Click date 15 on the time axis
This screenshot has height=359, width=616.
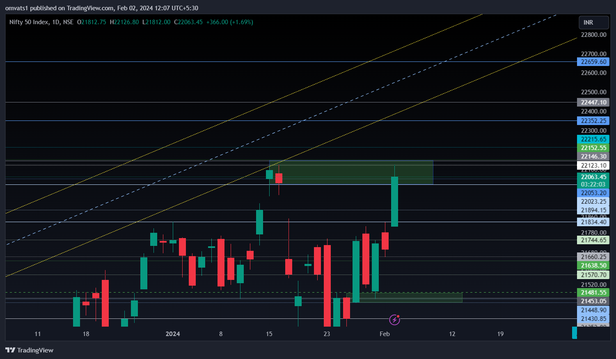pos(269,334)
